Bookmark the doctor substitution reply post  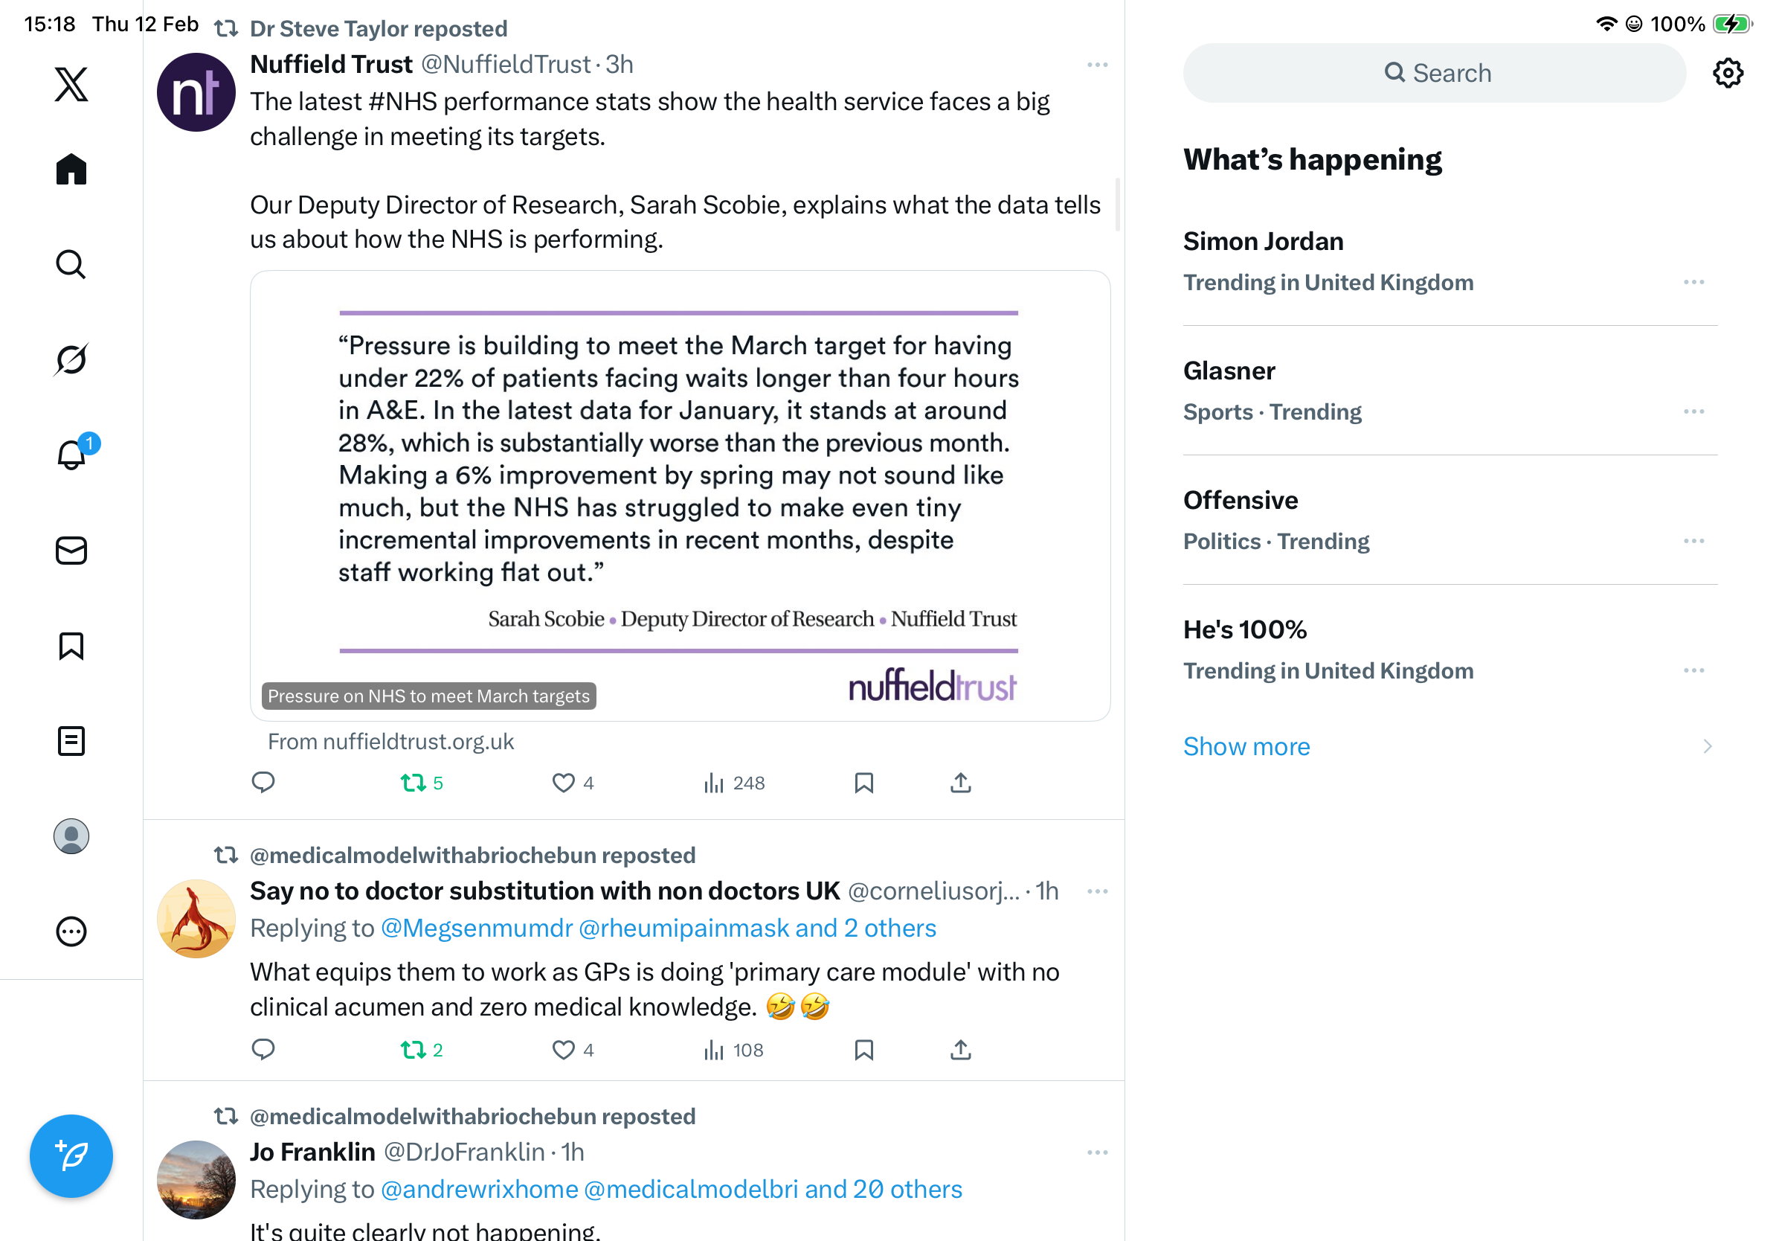(863, 1050)
